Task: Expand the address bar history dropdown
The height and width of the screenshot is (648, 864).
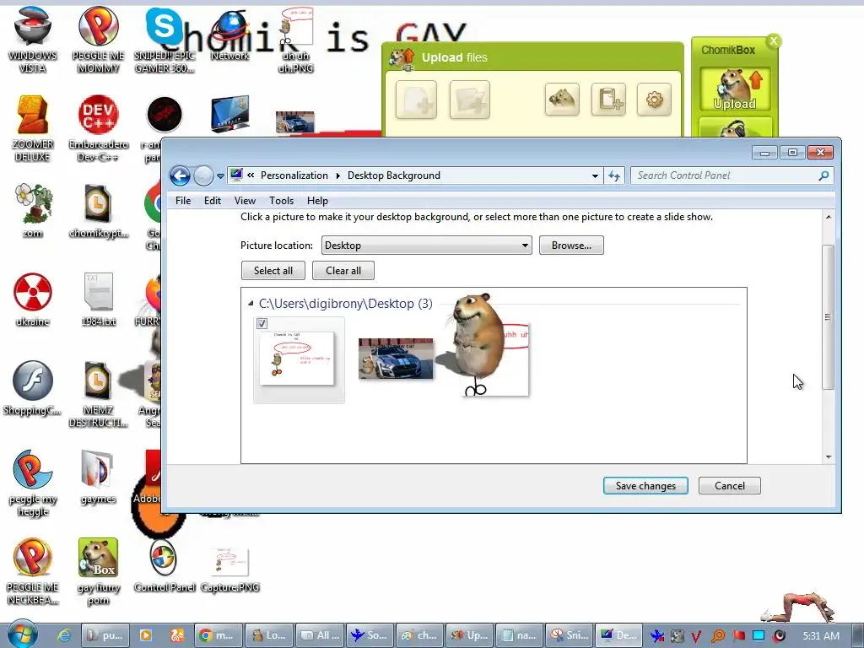Action: coord(595,175)
